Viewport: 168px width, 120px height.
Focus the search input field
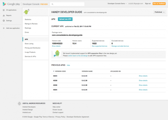[x=67, y=4]
